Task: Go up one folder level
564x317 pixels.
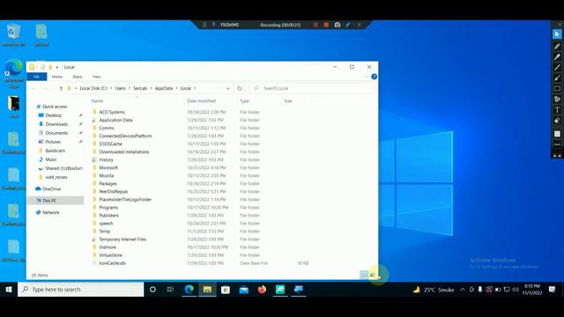Action: coord(61,88)
